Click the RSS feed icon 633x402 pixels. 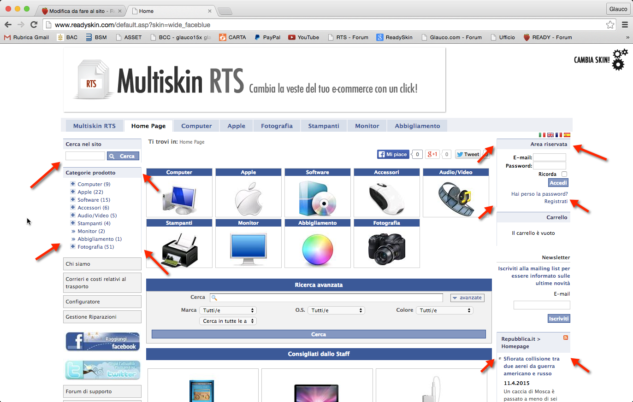[566, 338]
